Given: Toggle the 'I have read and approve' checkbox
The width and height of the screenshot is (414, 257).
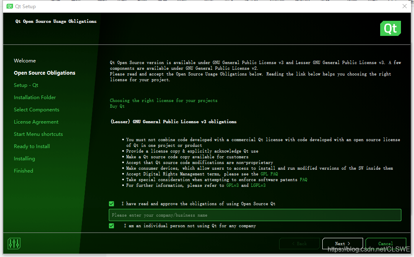Looking at the screenshot, I should coord(111,204).
